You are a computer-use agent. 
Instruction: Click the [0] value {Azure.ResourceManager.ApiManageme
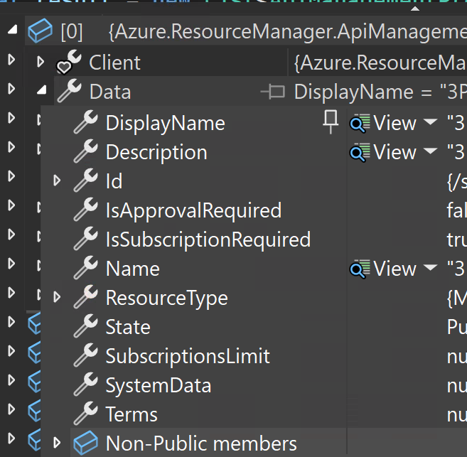[x=287, y=31]
